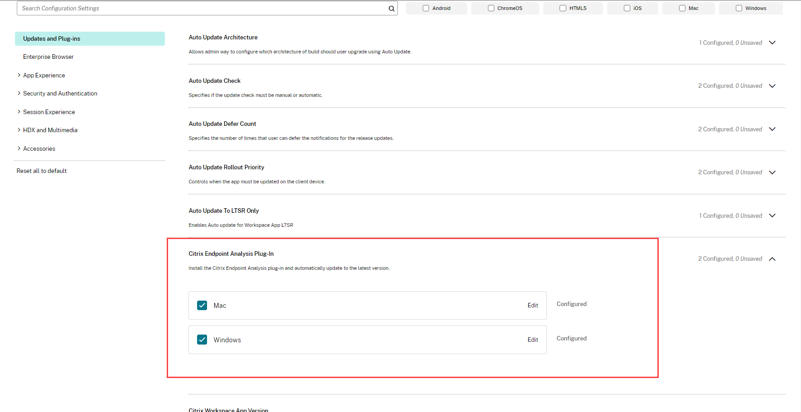Expand the Auto Update Check setting
801x412 pixels.
tap(772, 86)
